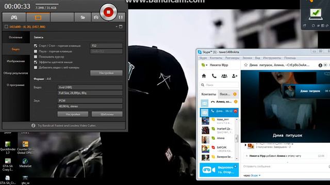
Task: Click Skype contact list scrollbar thumb
Action: tap(237, 138)
